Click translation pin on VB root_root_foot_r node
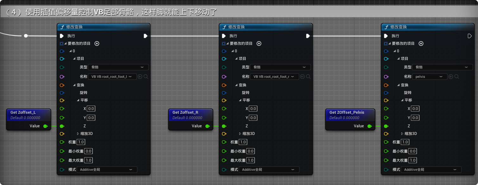This screenshot has height=185, width=478. pos(224,100)
